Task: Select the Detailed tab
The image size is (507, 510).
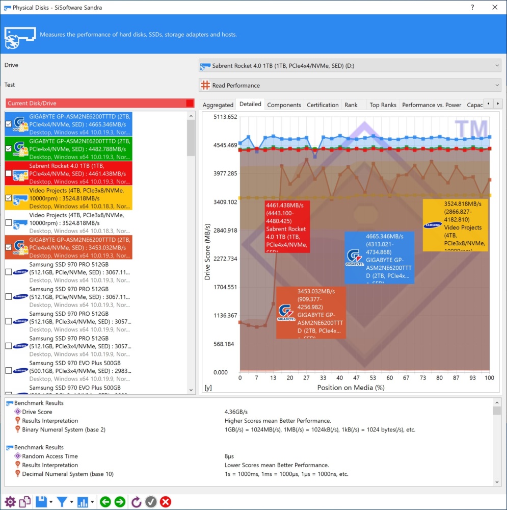Action: click(250, 104)
